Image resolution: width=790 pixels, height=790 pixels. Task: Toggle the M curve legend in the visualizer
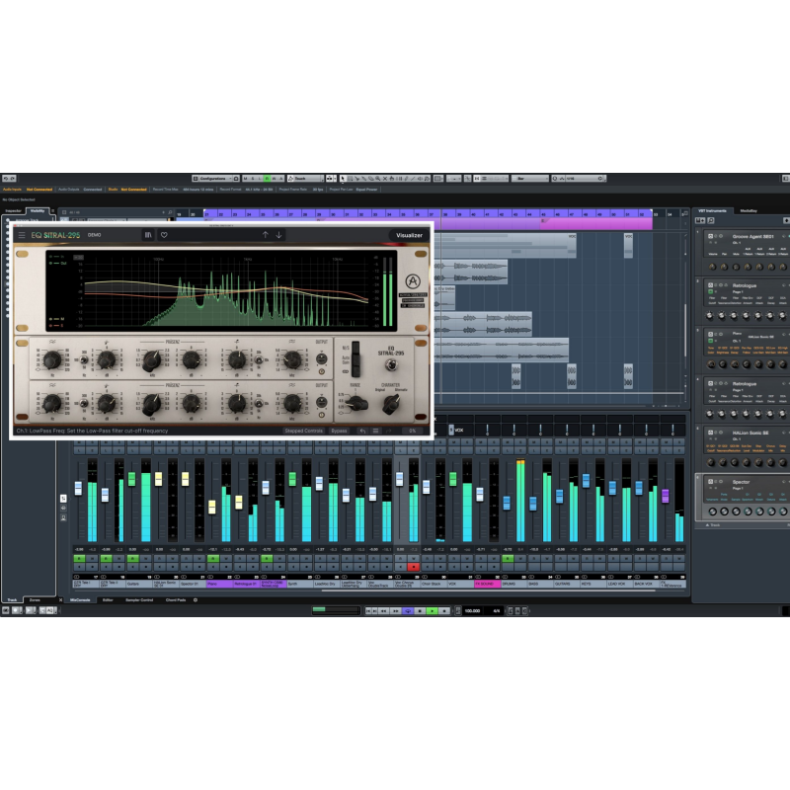57,319
